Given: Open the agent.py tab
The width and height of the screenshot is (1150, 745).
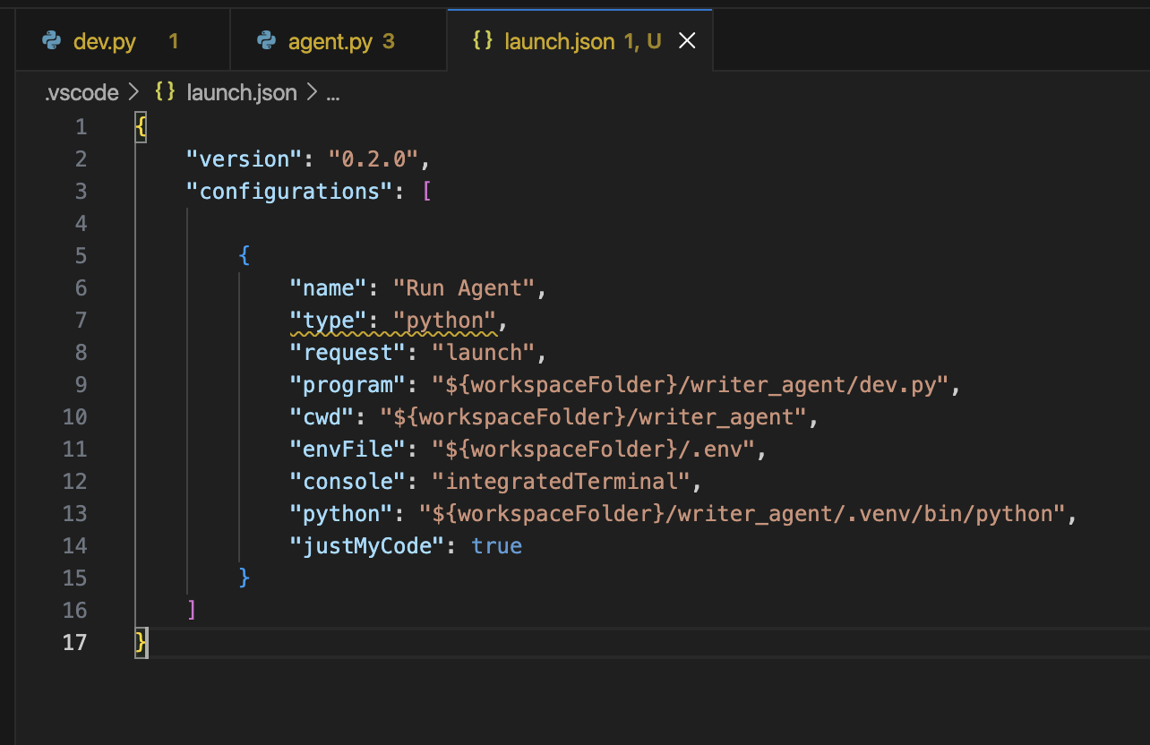Looking at the screenshot, I should click(x=330, y=42).
